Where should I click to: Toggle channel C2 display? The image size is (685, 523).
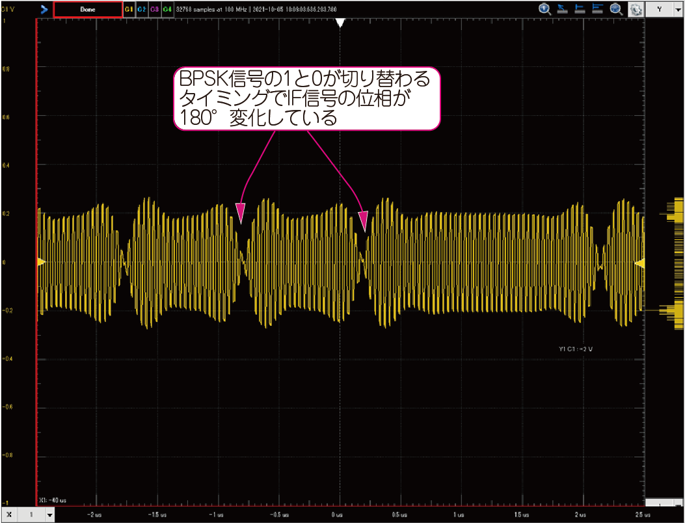tap(142, 10)
